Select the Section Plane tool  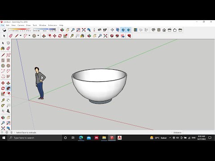[112, 30]
